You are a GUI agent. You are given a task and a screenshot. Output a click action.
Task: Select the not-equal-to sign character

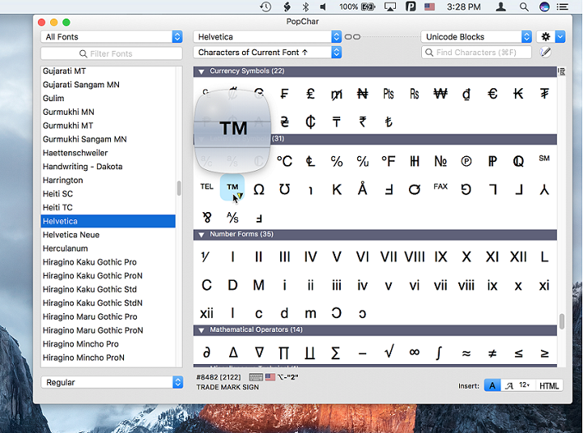492,354
